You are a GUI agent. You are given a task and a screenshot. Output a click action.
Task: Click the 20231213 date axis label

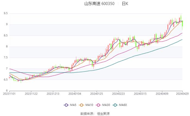point(53,94)
